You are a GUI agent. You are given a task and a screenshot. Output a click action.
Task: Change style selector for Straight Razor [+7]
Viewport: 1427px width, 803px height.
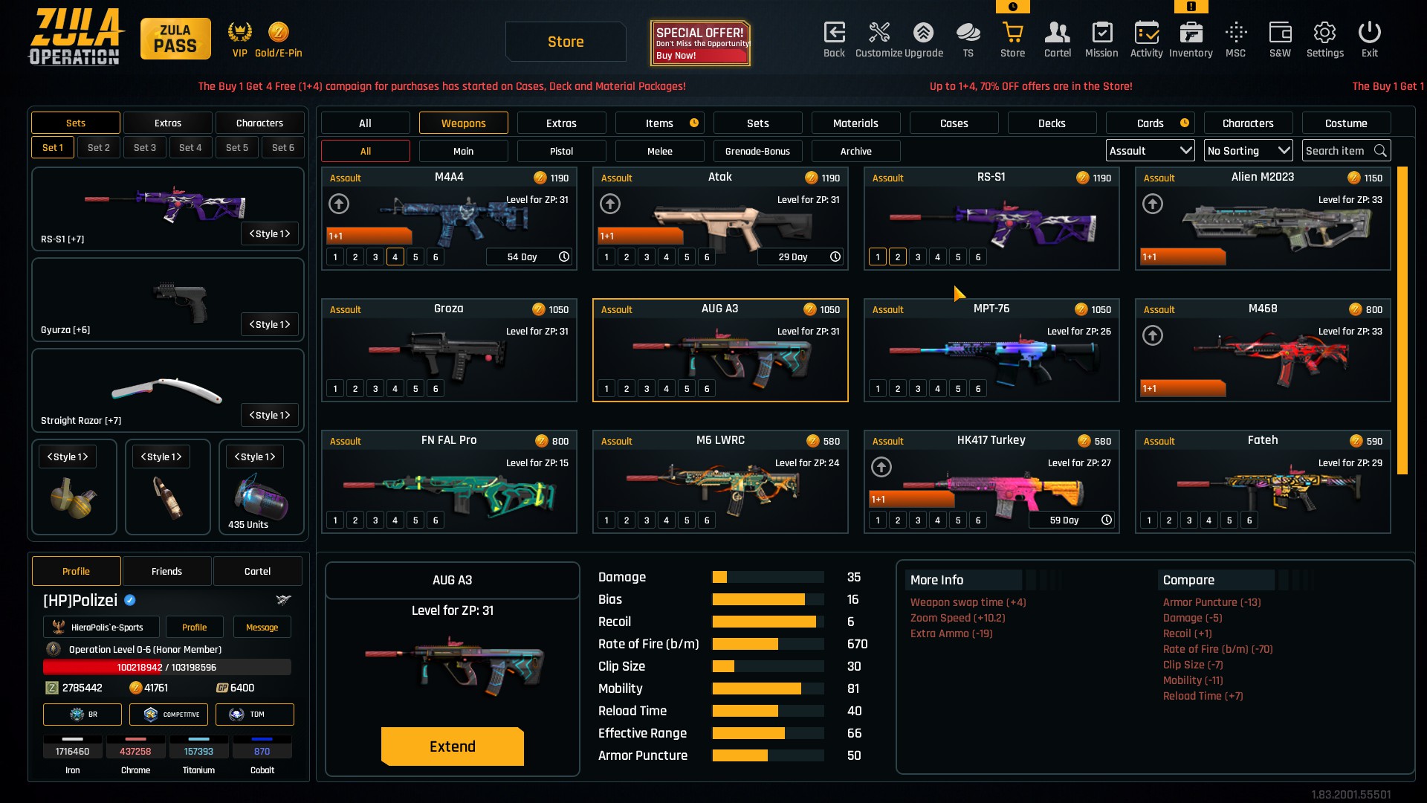click(270, 415)
